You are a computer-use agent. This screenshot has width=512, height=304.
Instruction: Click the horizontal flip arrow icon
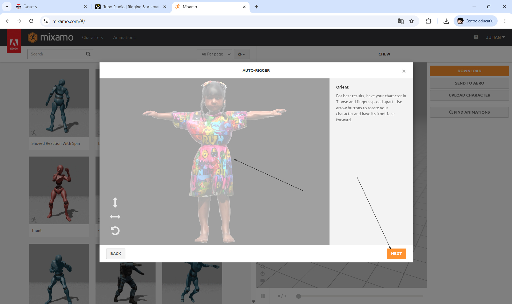coord(115,217)
